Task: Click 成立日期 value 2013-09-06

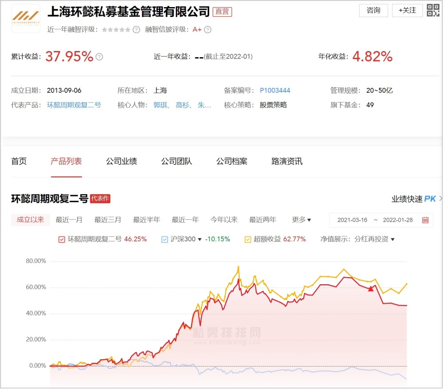Action: point(64,90)
